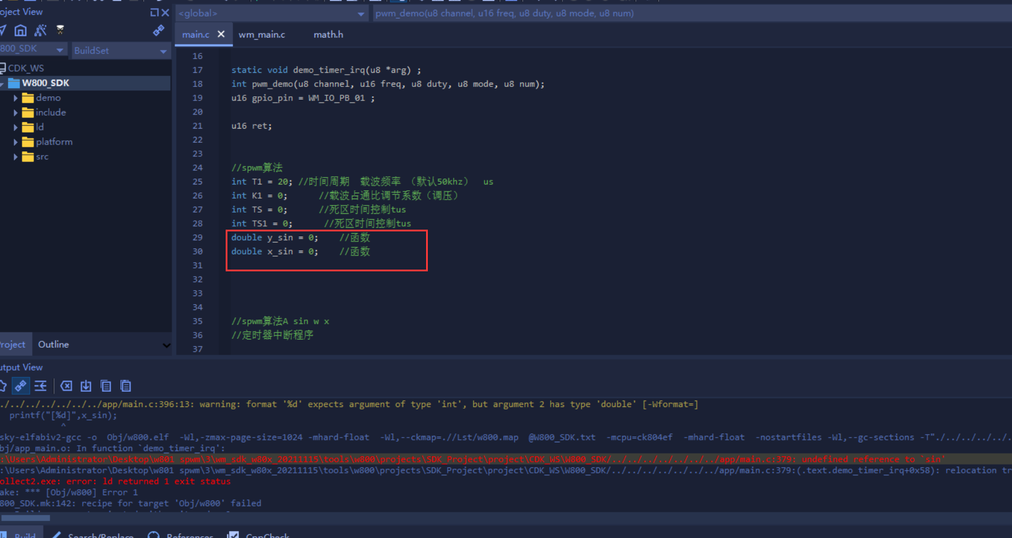Switch to the math.h editor tab

pyautogui.click(x=329, y=35)
